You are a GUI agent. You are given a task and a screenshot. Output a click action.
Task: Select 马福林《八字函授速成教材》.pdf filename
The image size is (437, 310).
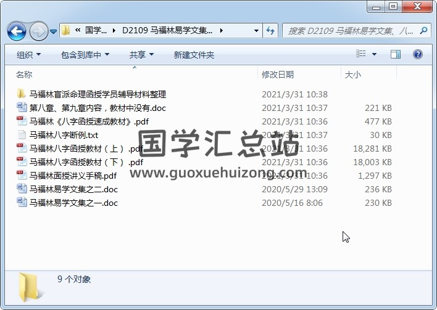point(89,121)
